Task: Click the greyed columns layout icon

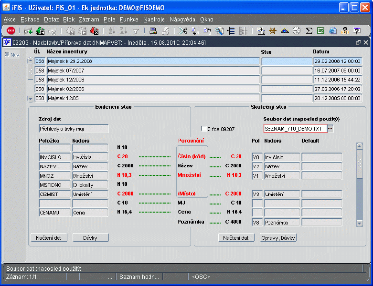Action: (243, 31)
